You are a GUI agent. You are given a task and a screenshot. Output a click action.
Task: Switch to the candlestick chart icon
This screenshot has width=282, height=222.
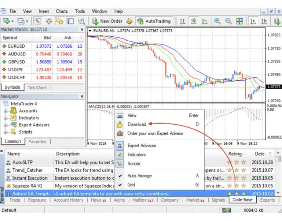pyautogui.click(x=194, y=21)
